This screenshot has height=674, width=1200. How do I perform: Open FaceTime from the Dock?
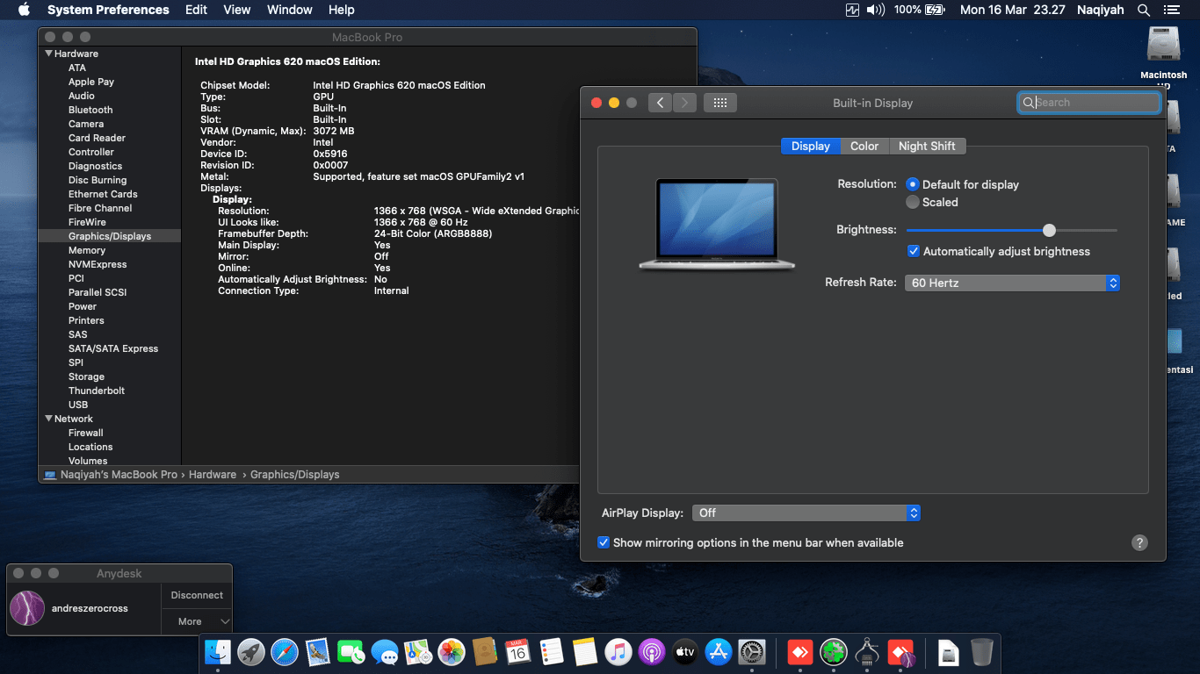tap(351, 652)
